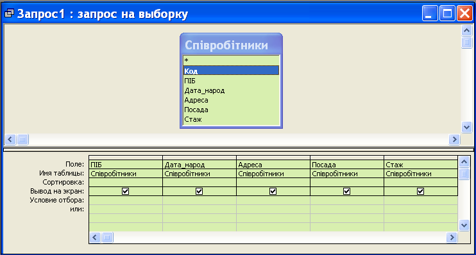Viewport: 476px width, 255px height.
Task: Click the table pane vertical scrollbar thumb
Action: point(466,42)
